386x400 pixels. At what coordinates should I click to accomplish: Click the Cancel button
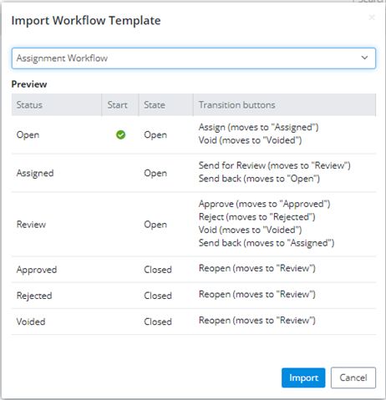click(353, 377)
